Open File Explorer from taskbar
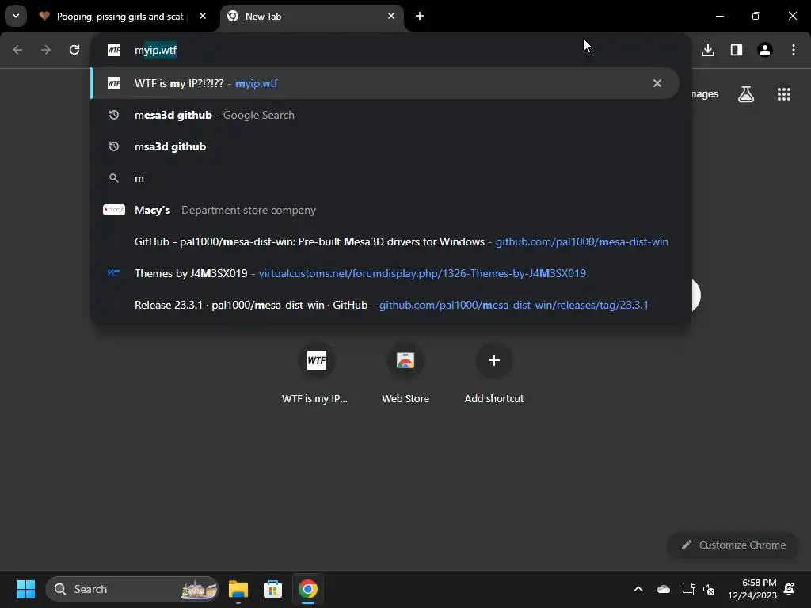This screenshot has width=811, height=608. coord(238,589)
